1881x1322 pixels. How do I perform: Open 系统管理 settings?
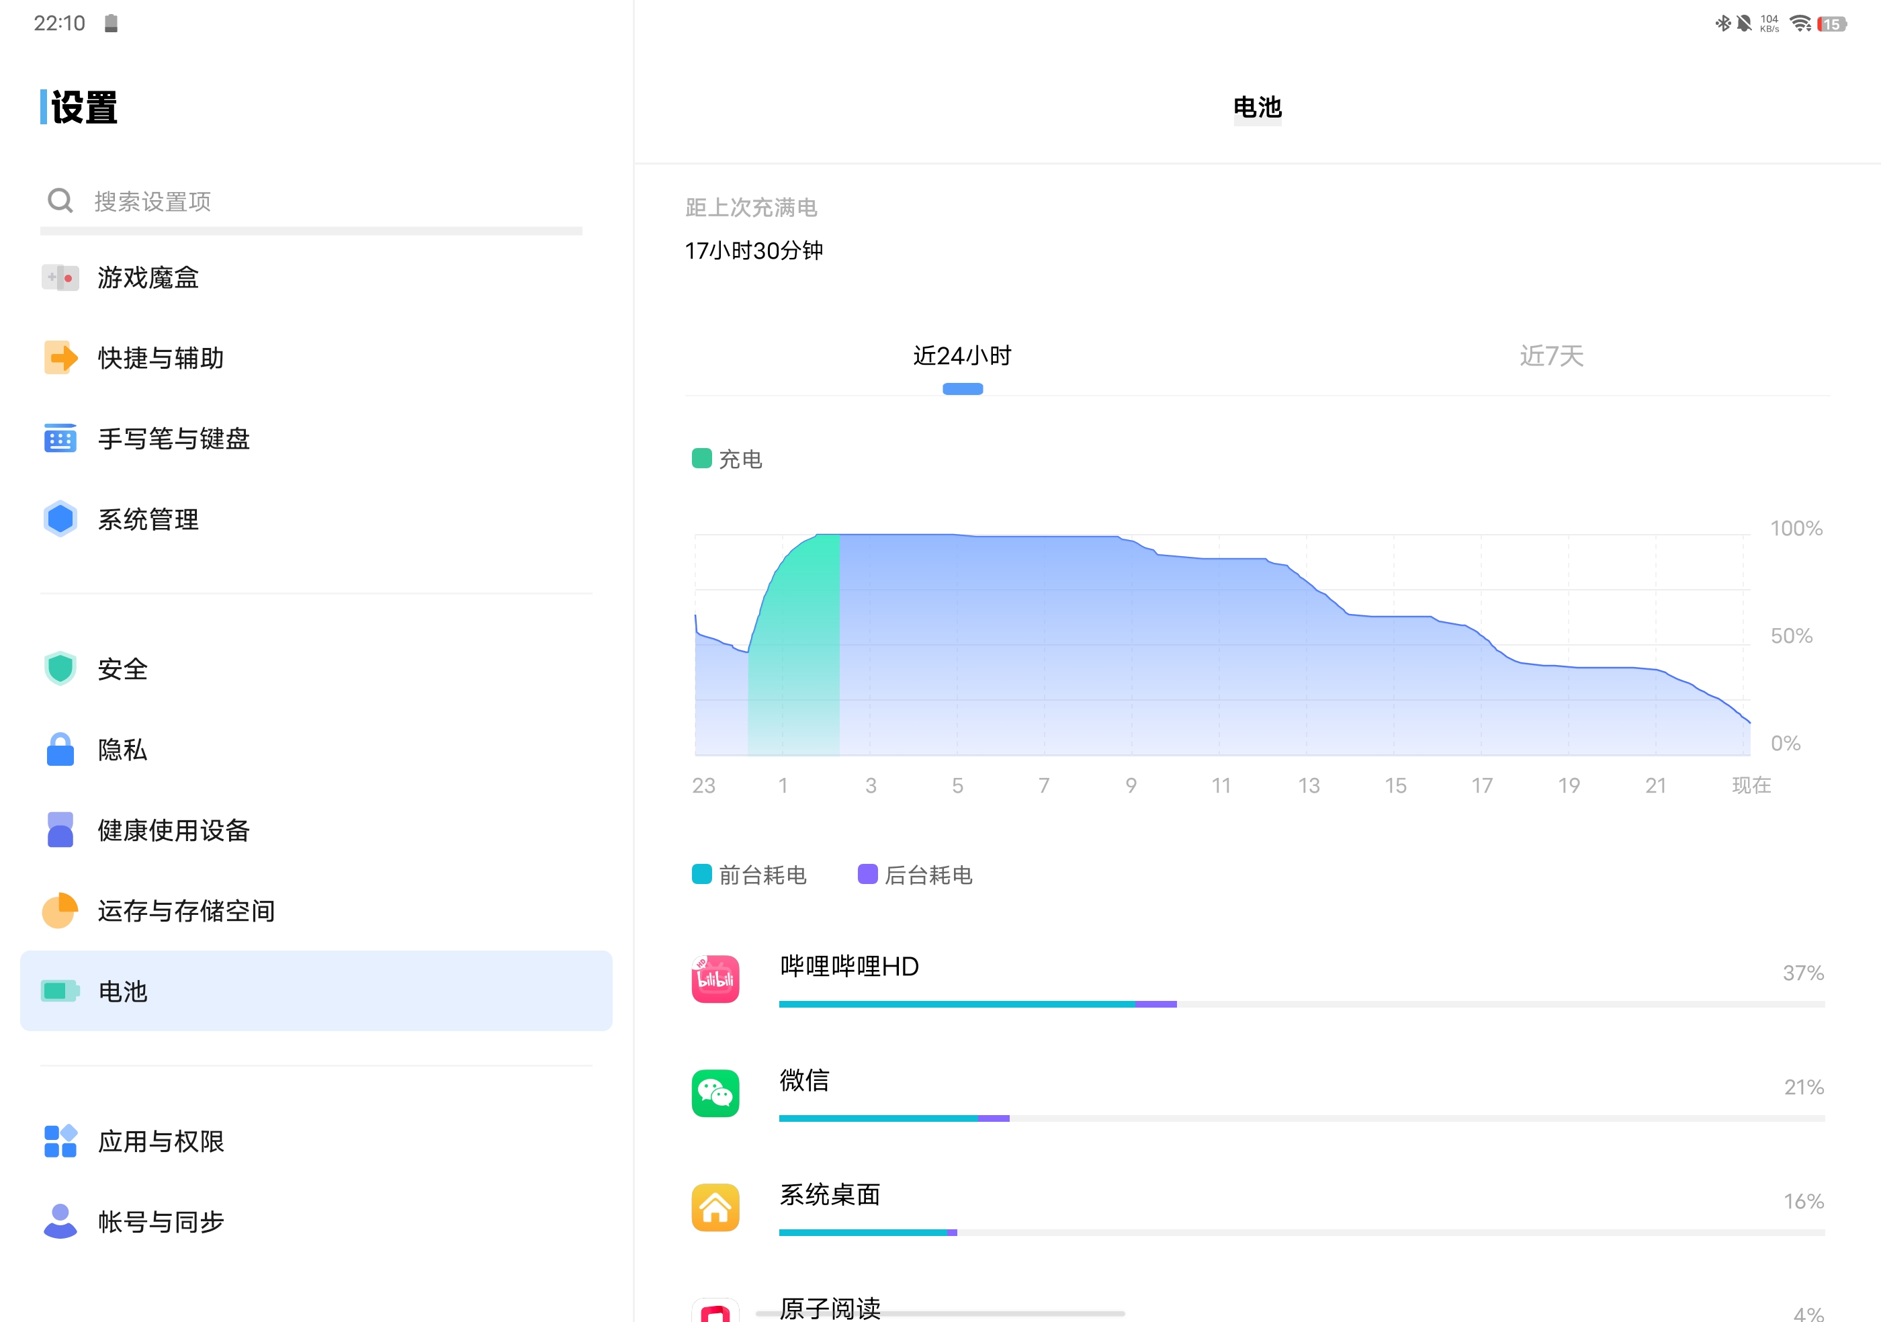(x=316, y=519)
